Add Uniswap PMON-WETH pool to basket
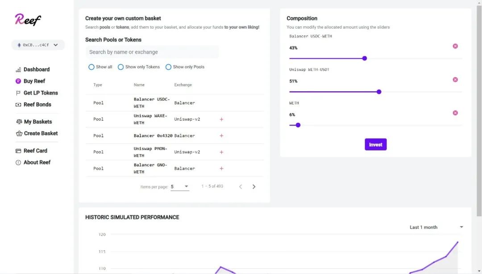Screen dimensions: 482x274 (221, 152)
